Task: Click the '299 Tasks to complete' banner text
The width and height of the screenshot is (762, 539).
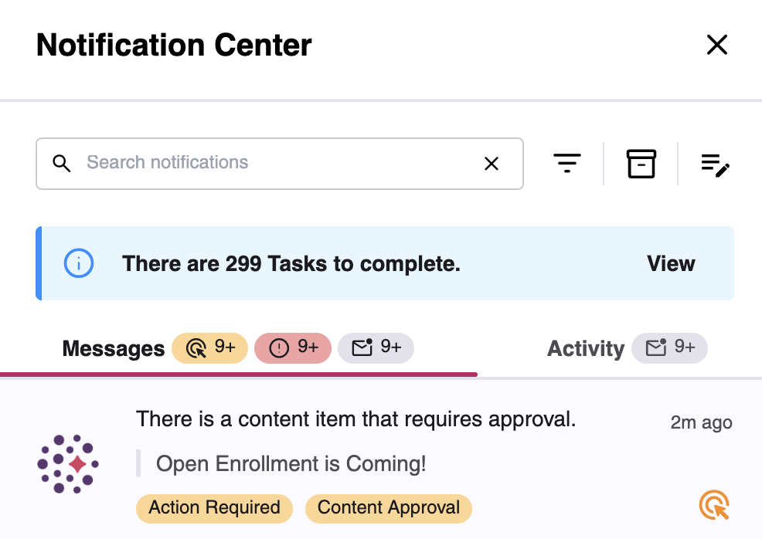Action: tap(291, 263)
